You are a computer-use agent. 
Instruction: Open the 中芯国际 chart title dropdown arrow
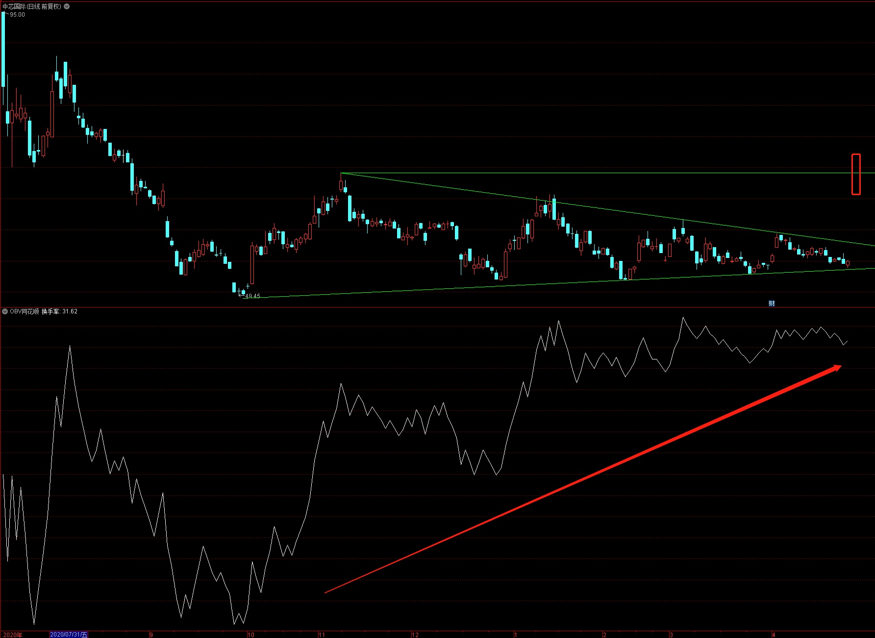click(x=67, y=6)
